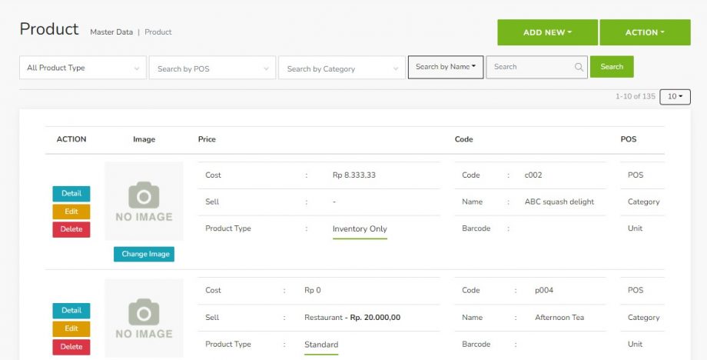Open the Search by Name dropdown
Viewport: 707px width, 360px height.
click(446, 67)
